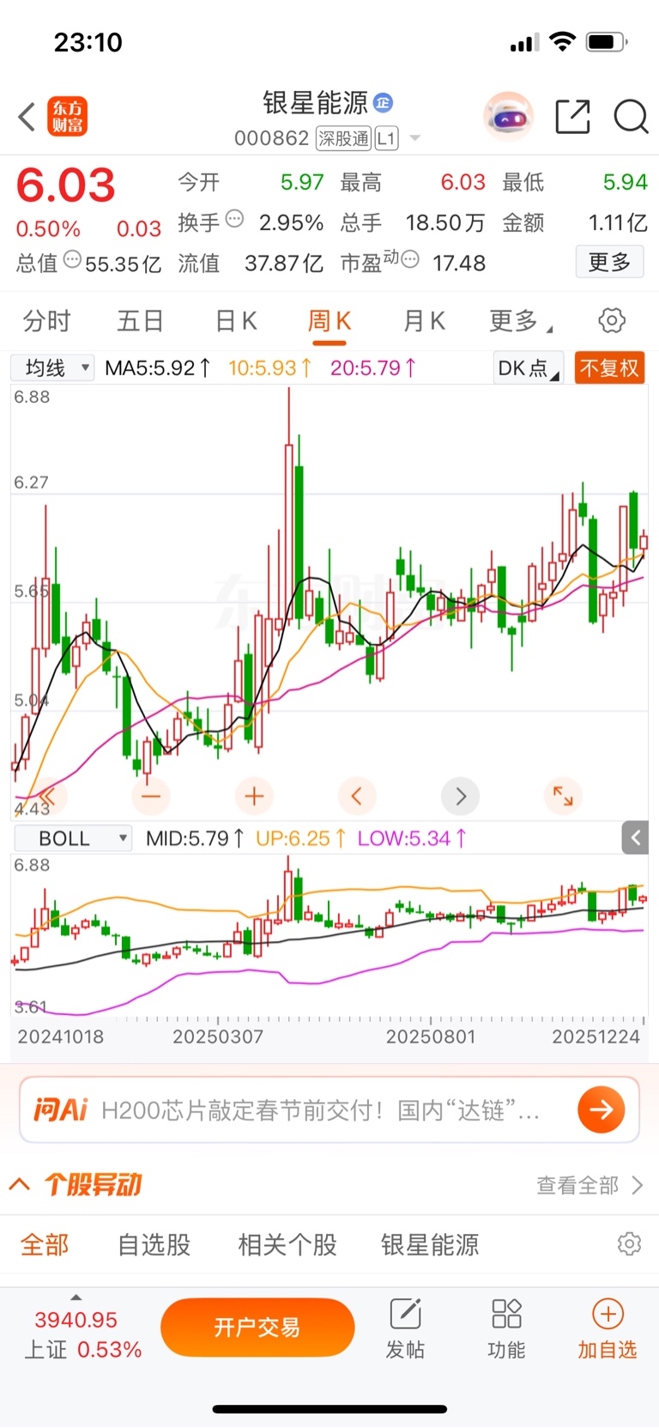Tap 加自选 add watchlist icon
The height and width of the screenshot is (1428, 659).
click(x=608, y=1328)
